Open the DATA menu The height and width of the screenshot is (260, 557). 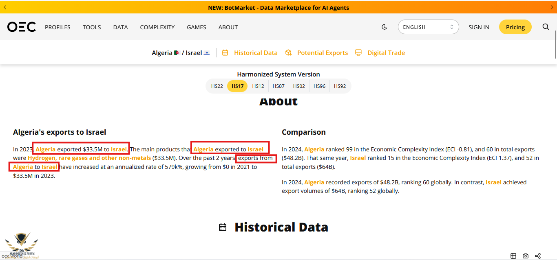pyautogui.click(x=120, y=27)
